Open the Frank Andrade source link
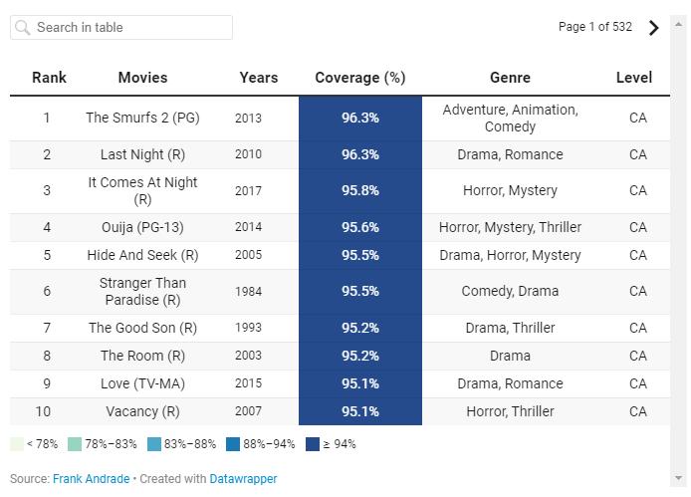The height and width of the screenshot is (497, 691). [x=91, y=479]
